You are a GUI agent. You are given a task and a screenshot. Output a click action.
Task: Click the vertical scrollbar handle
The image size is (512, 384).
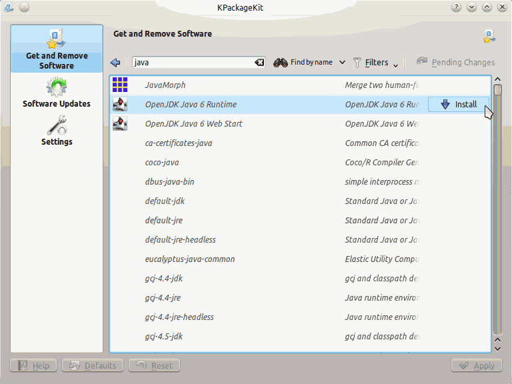[x=497, y=90]
